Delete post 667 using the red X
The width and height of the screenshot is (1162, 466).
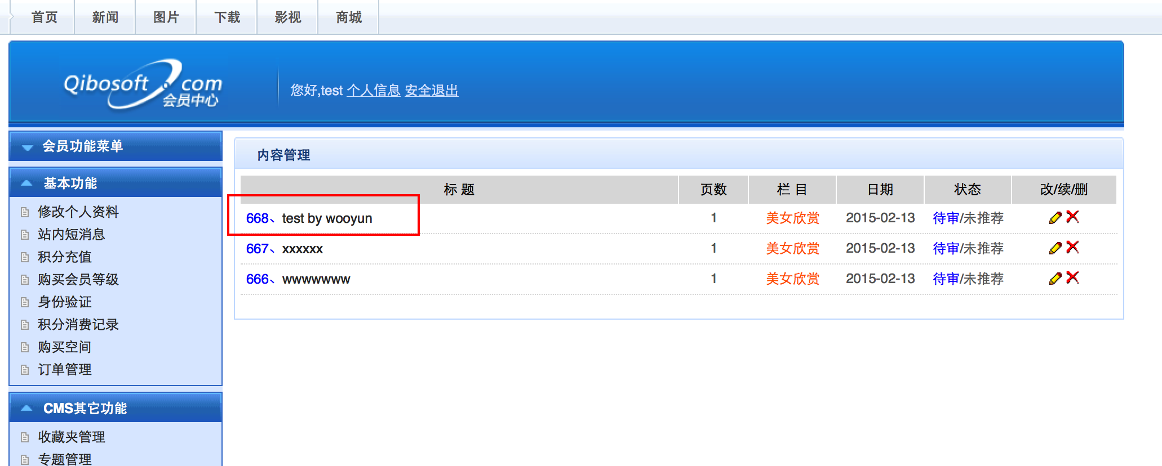[x=1072, y=247]
